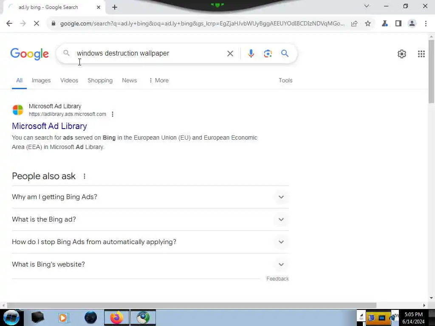Toggle the browser side panel
This screenshot has height=326, width=435.
[x=398, y=24]
